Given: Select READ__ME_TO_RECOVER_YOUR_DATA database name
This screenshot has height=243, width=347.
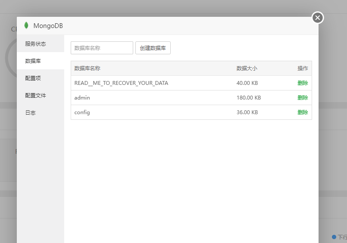Looking at the screenshot, I should point(121,83).
